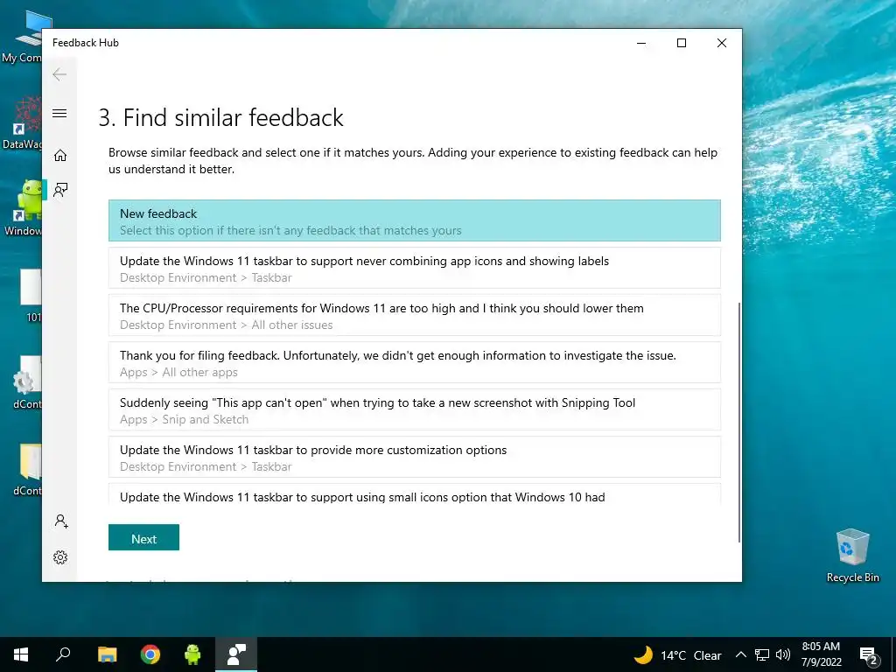Select the dCont folder on the desktop

[x=26, y=469]
